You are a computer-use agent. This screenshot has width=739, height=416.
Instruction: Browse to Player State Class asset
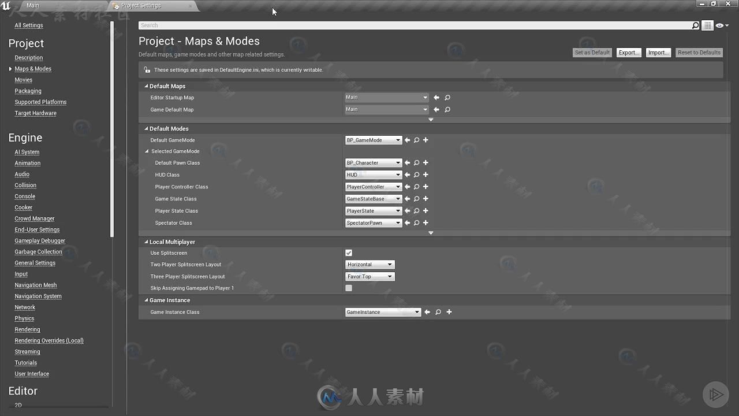click(416, 211)
